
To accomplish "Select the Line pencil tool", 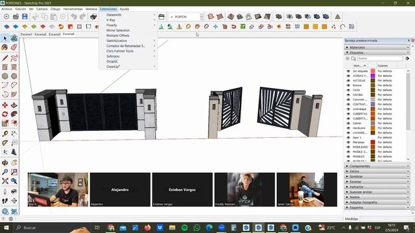I will pos(5,58).
